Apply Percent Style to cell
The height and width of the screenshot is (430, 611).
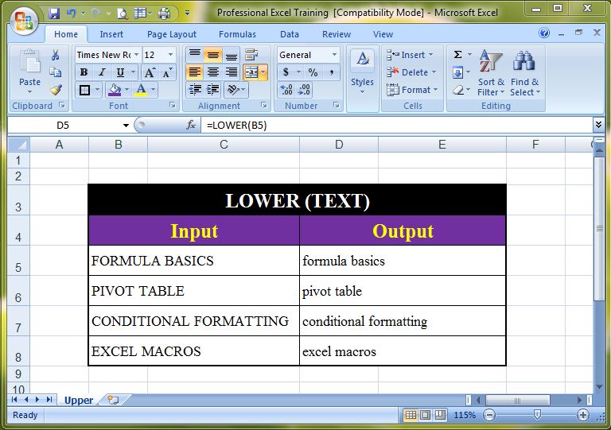tap(313, 72)
